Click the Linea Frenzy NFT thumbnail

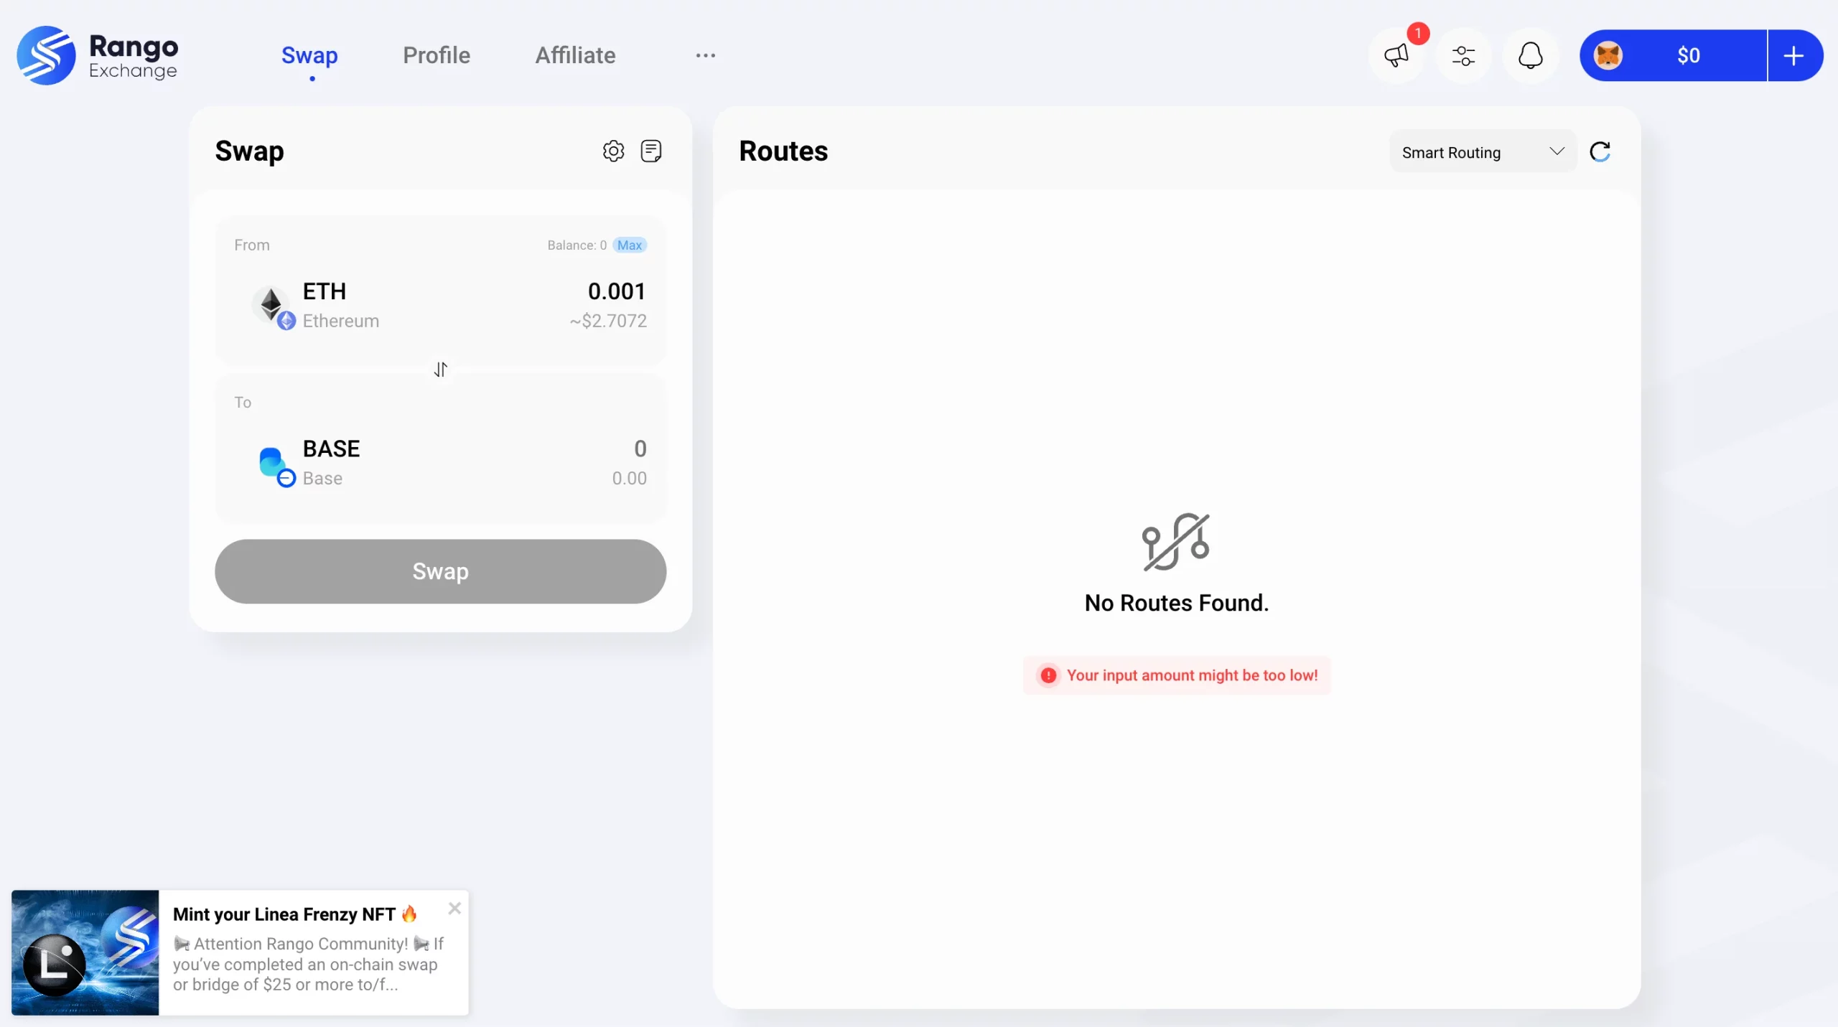[85, 952]
